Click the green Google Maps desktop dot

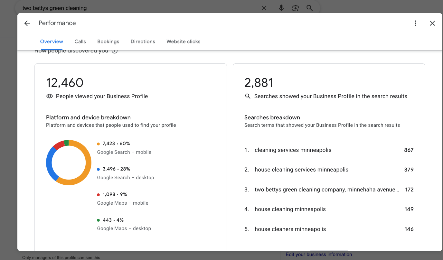point(99,220)
